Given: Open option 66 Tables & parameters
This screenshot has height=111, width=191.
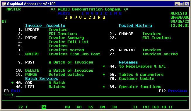Looking at the screenshot, I should (137, 75).
